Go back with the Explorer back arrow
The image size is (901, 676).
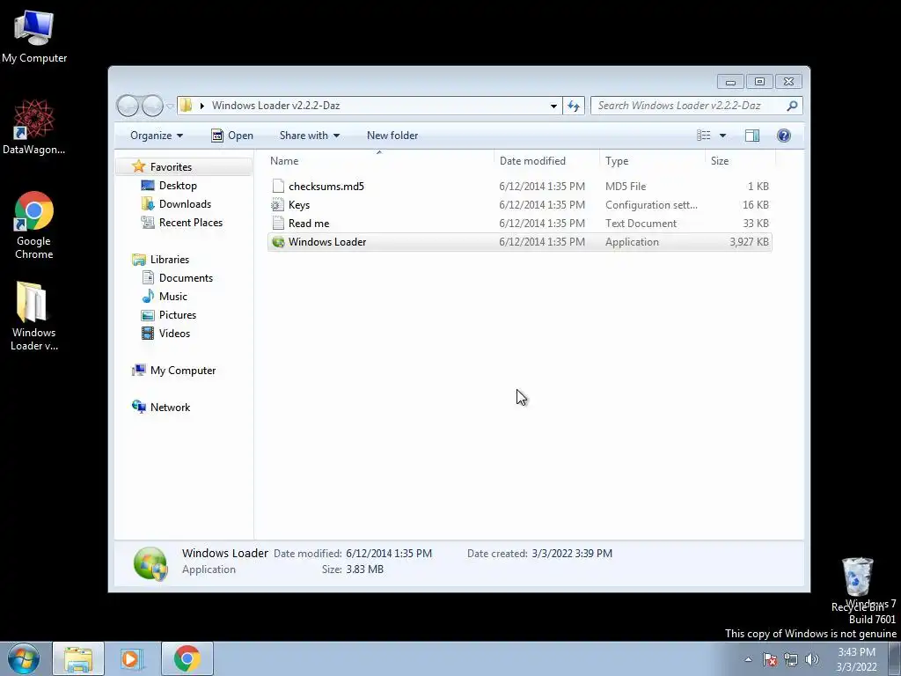(x=128, y=106)
